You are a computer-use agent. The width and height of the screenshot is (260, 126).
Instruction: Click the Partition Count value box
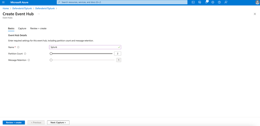[117, 54]
